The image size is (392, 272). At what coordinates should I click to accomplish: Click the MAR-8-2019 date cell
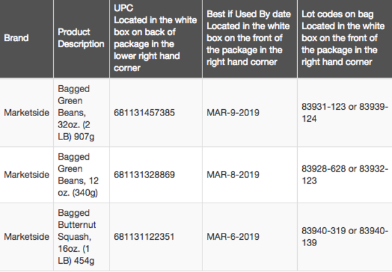[233, 174]
